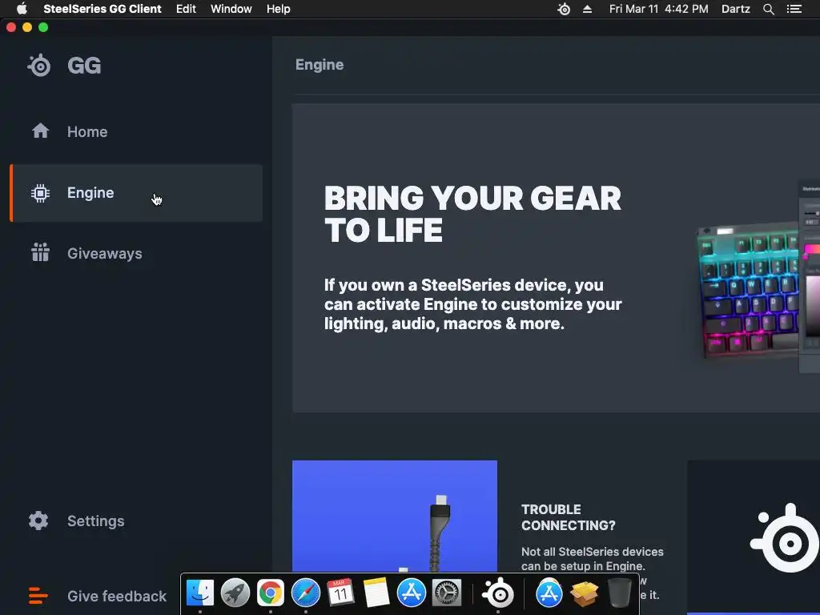Click the Settings gear icon in sidebar
This screenshot has height=615, width=820.
click(x=38, y=521)
